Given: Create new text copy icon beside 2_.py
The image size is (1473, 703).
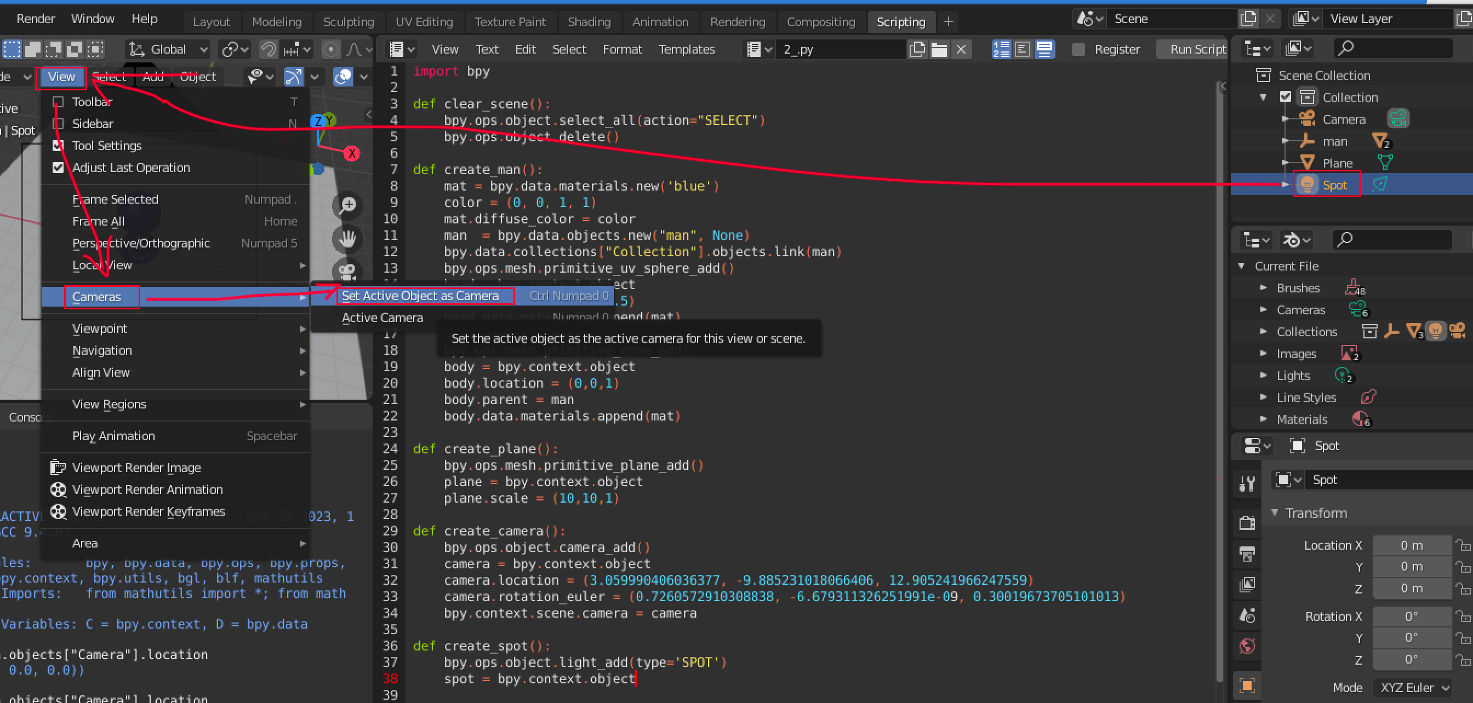Looking at the screenshot, I should tap(917, 50).
